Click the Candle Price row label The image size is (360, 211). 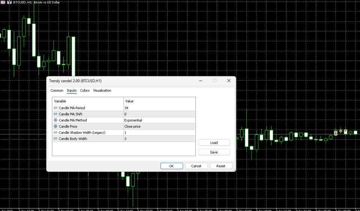coord(68,127)
